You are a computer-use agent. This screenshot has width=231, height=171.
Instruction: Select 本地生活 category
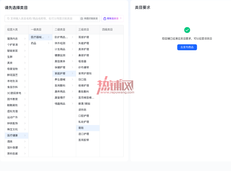click(x=16, y=81)
